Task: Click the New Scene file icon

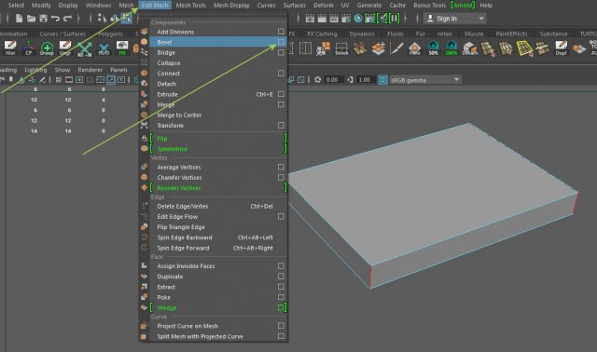Action: [x=19, y=19]
